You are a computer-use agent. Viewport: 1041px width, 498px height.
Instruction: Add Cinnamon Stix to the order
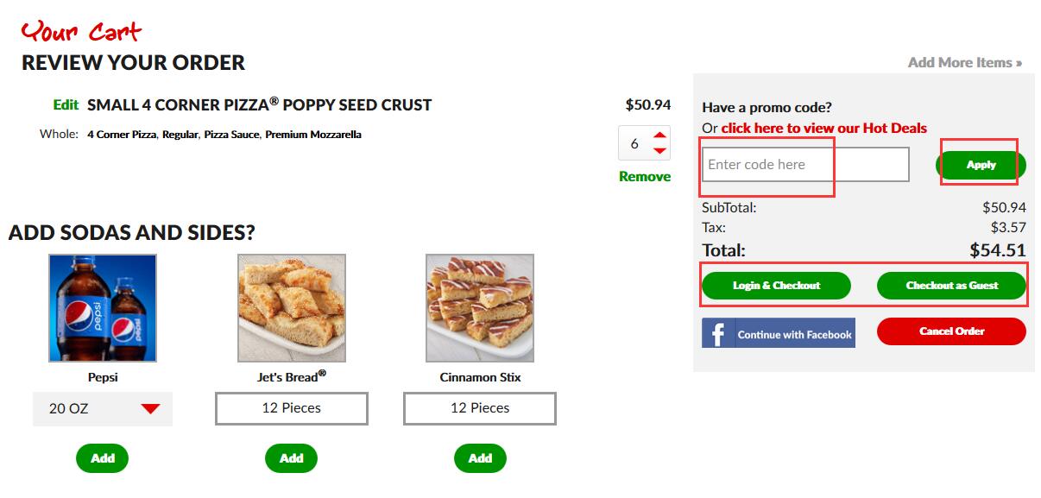pos(480,458)
